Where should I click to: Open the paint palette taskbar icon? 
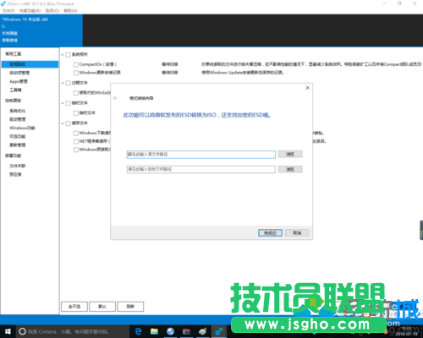pyautogui.click(x=202, y=331)
